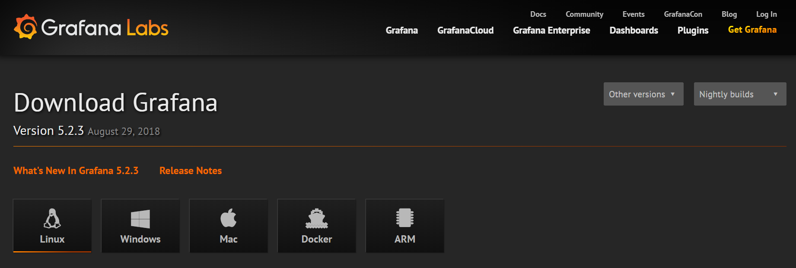This screenshot has height=268, width=796.
Task: Click the Download Grafana heading
Action: click(116, 103)
